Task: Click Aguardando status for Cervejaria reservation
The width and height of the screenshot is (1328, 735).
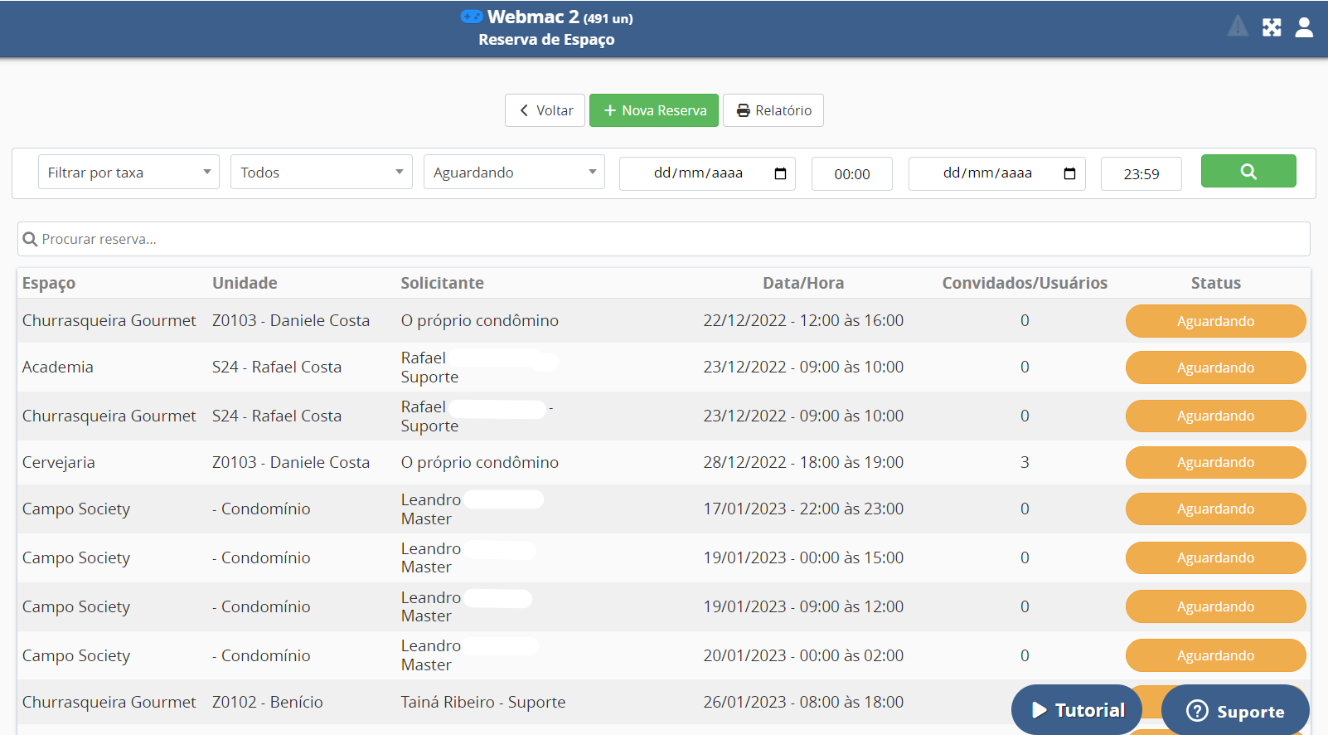Action: pos(1215,463)
